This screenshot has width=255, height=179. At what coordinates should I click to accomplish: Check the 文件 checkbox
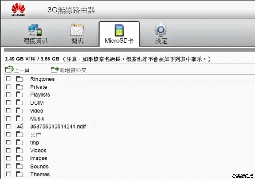[x=8, y=134]
